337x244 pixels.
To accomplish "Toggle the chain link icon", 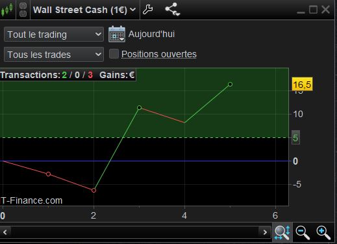I will [23, 10].
